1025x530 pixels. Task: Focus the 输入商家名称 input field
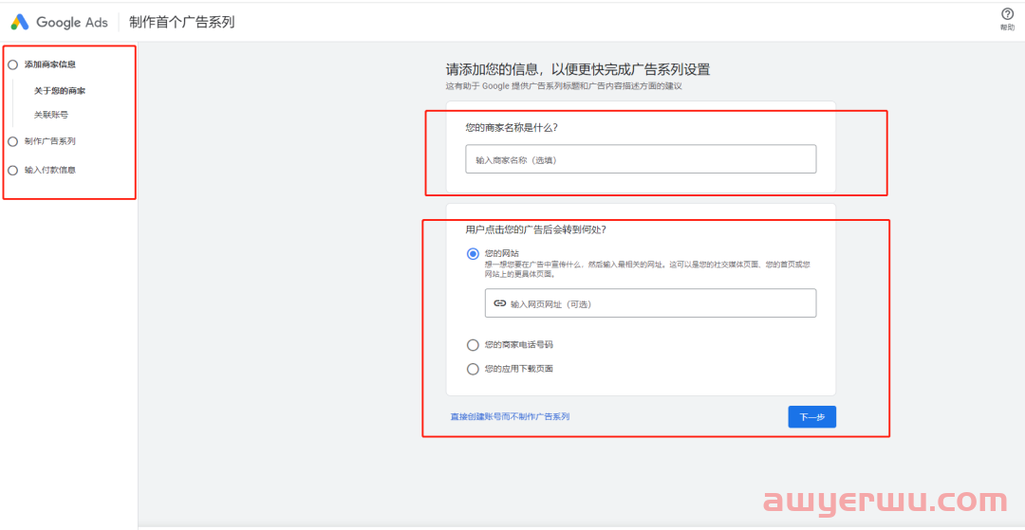coord(641,159)
